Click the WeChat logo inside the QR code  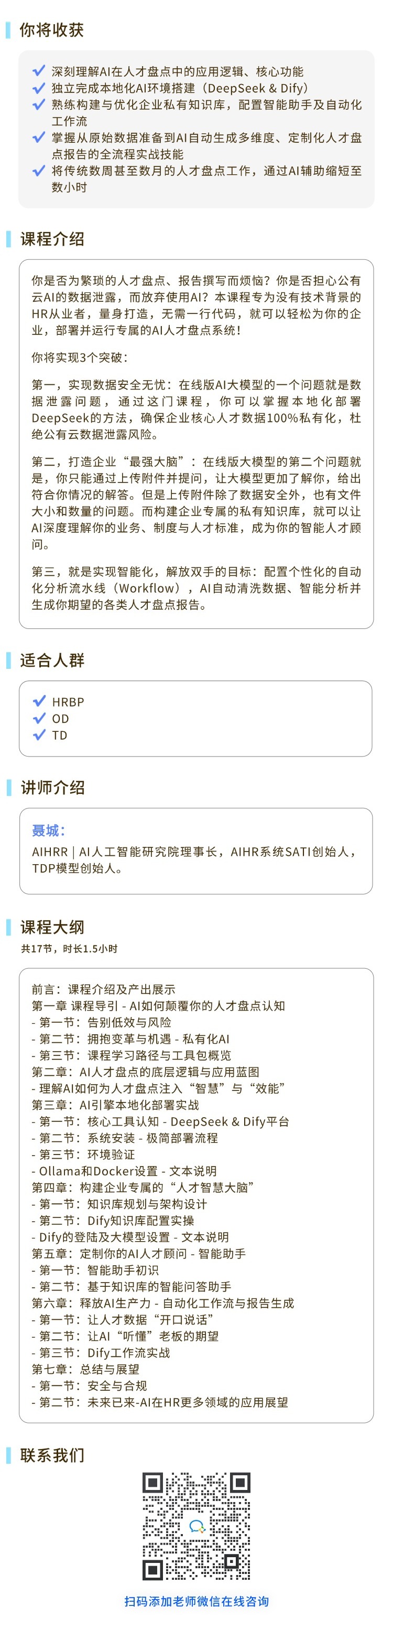click(x=197, y=1526)
